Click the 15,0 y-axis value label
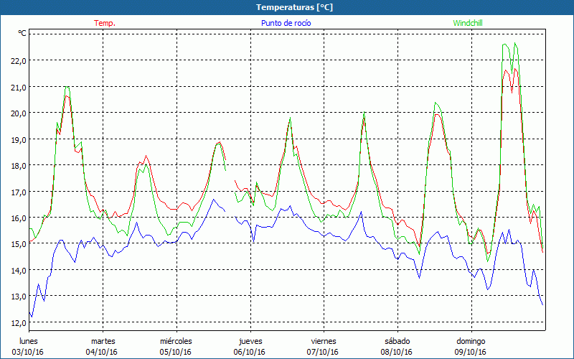574x359 pixels. (x=17, y=243)
